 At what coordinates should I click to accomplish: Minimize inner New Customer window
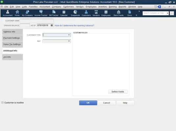165,7
